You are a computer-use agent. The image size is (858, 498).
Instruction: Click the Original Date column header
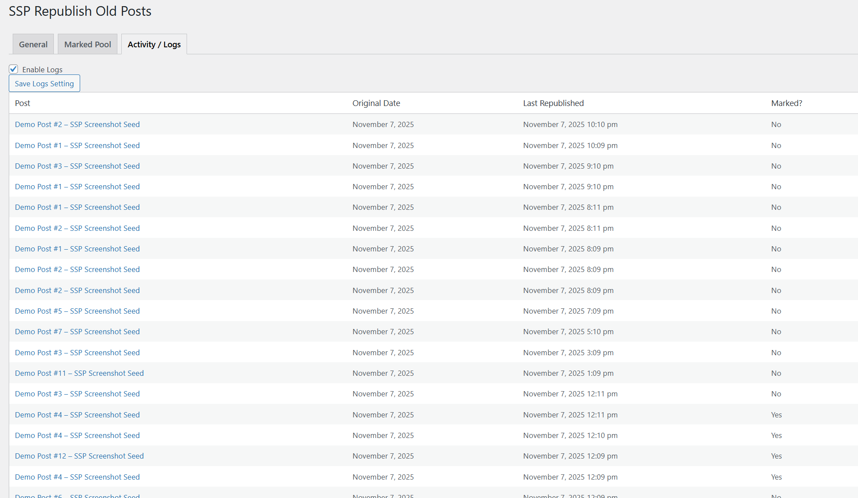click(376, 103)
